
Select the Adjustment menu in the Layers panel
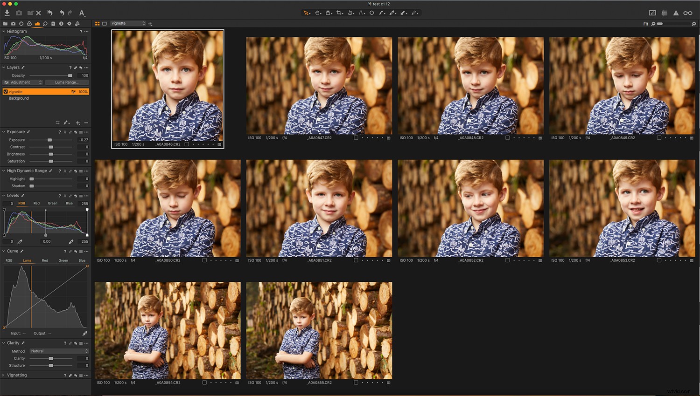pos(22,82)
